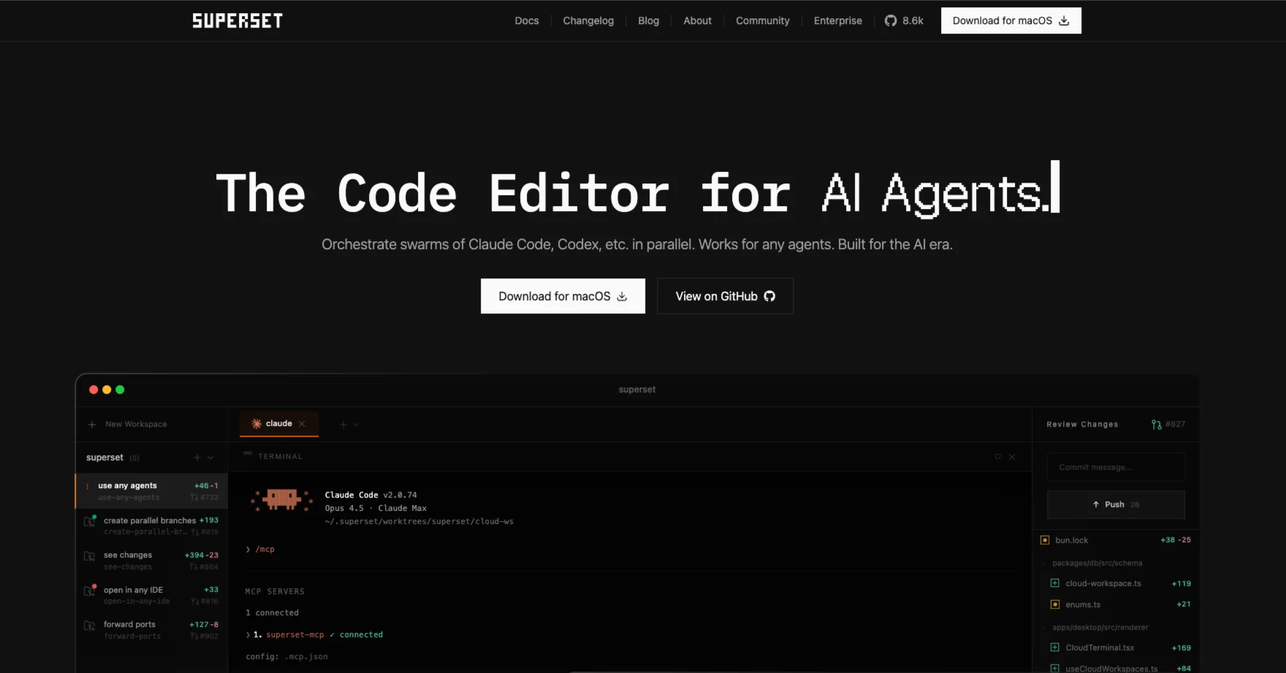The height and width of the screenshot is (673, 1286).
Task: Click the workspace folder icon beside 'create parallel branches'
Action: (x=90, y=521)
